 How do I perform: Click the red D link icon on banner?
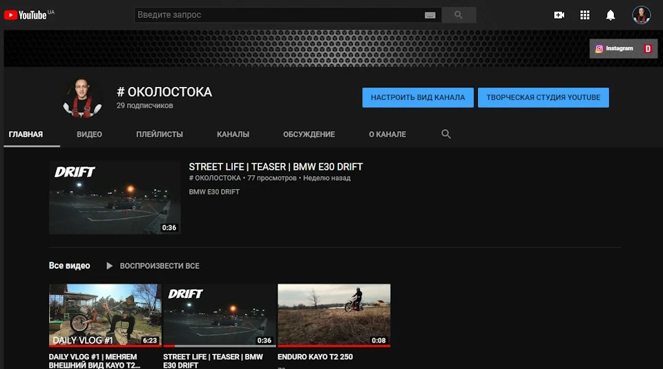pos(647,48)
